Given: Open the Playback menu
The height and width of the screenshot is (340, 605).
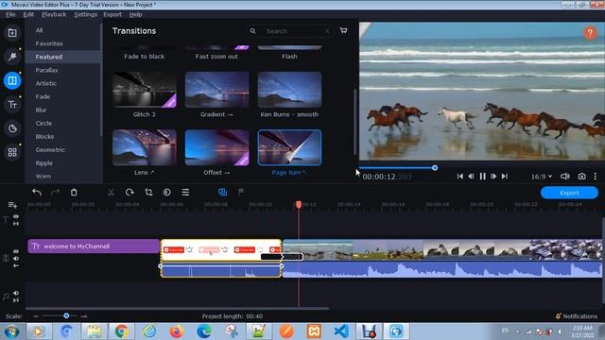Looking at the screenshot, I should click(x=54, y=15).
